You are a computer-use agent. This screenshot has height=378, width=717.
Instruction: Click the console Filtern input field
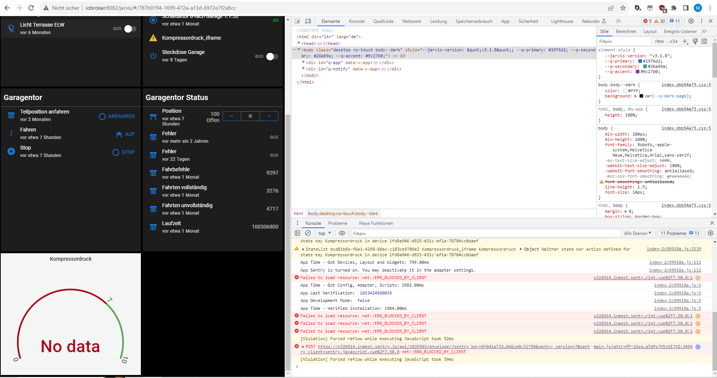point(485,233)
